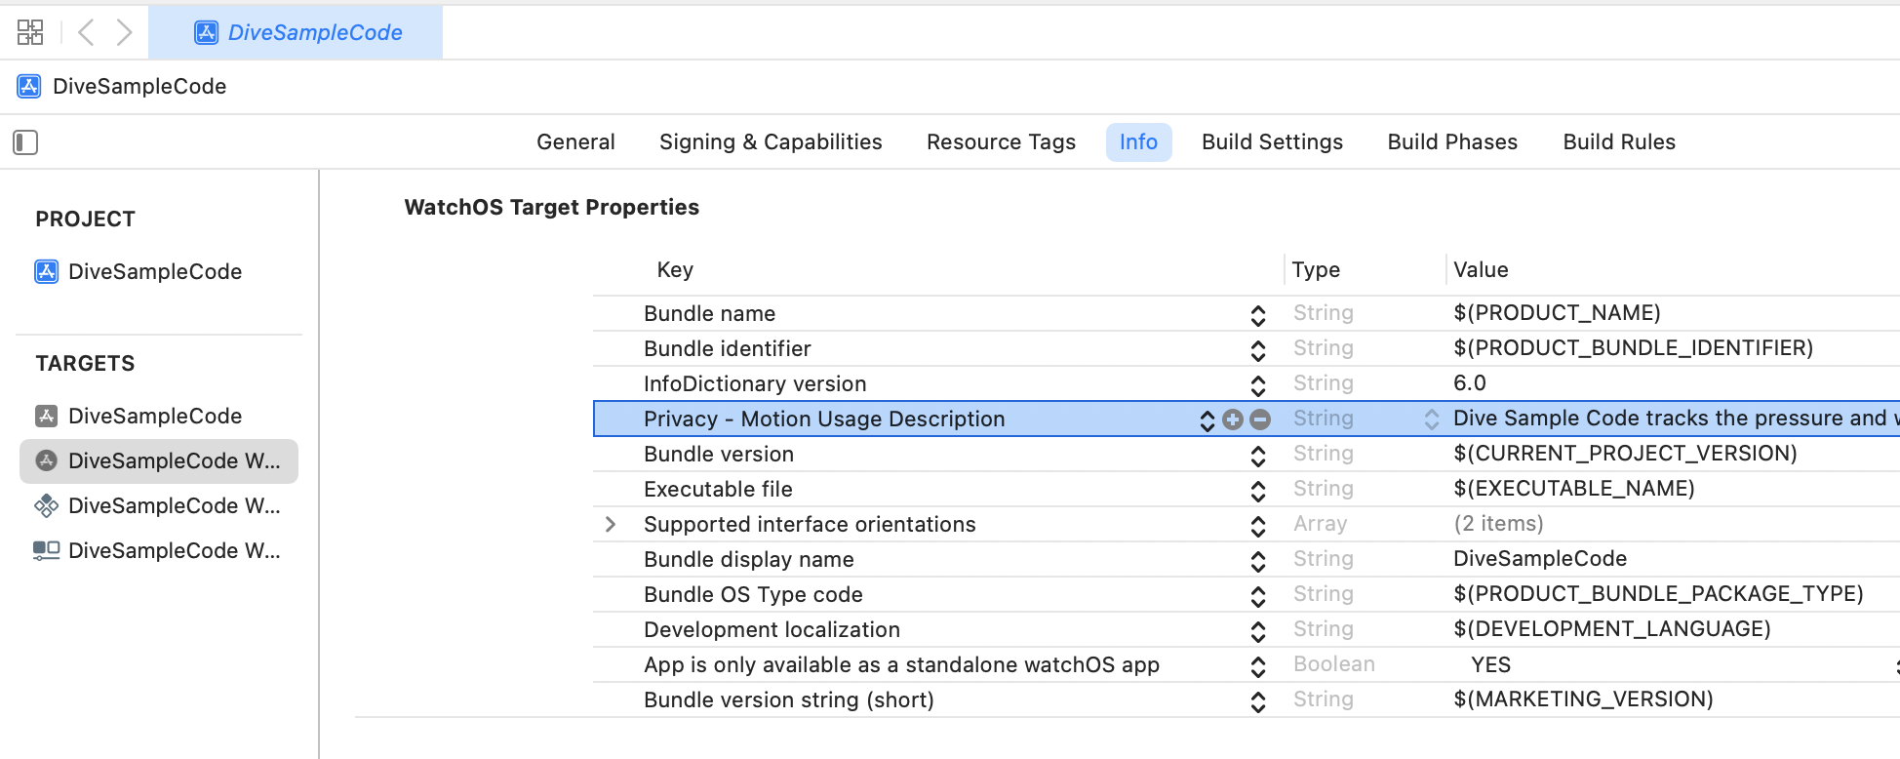The width and height of the screenshot is (1900, 759).
Task: Go forward using the right arrow
Action: pos(124,32)
